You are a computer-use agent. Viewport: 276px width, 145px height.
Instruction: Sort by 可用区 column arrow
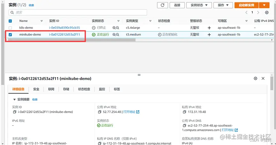(x=246, y=21)
